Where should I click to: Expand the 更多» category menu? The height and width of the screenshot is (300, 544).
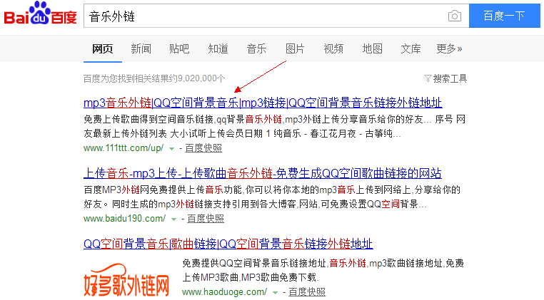(449, 49)
